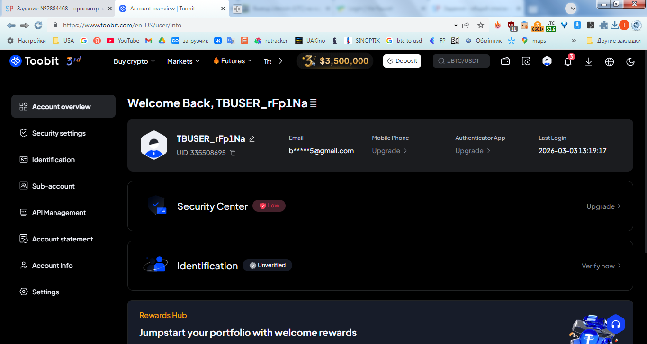The height and width of the screenshot is (344, 647).
Task: Open Sub-account in sidebar
Action: pyautogui.click(x=63, y=186)
